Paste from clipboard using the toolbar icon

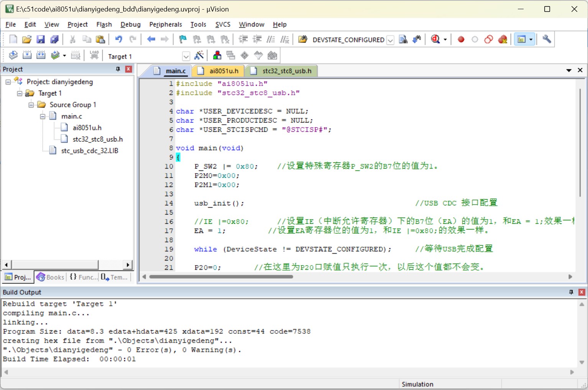(100, 39)
